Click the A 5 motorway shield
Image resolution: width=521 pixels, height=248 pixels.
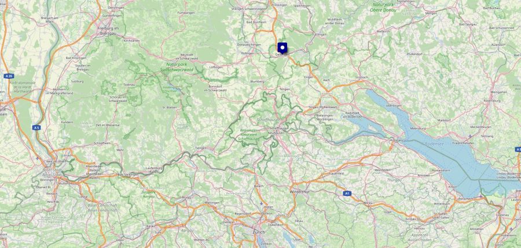pyautogui.click(x=36, y=127)
